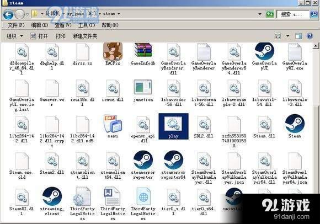
Task: Select the icui18n.dll file icon
Action: pyautogui.click(x=82, y=88)
